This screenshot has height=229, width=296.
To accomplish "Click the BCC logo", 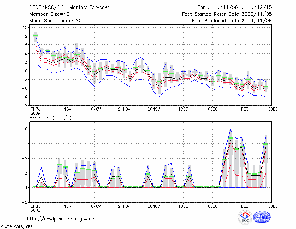I will (x=245, y=217).
